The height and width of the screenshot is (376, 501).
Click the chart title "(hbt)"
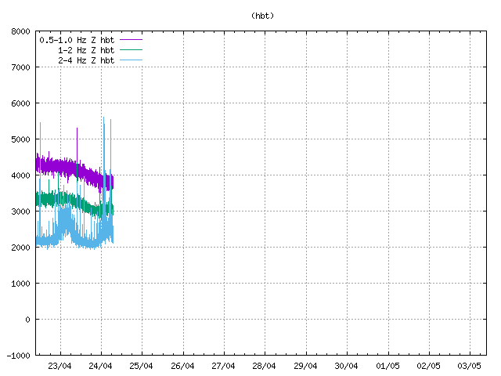[262, 16]
